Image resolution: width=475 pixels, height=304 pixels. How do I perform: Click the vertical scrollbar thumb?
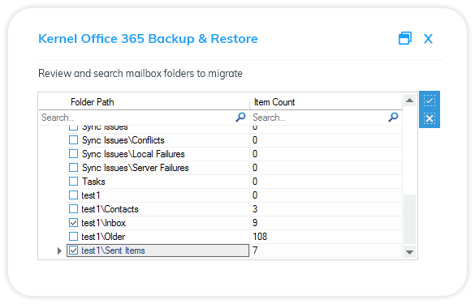pos(409,219)
